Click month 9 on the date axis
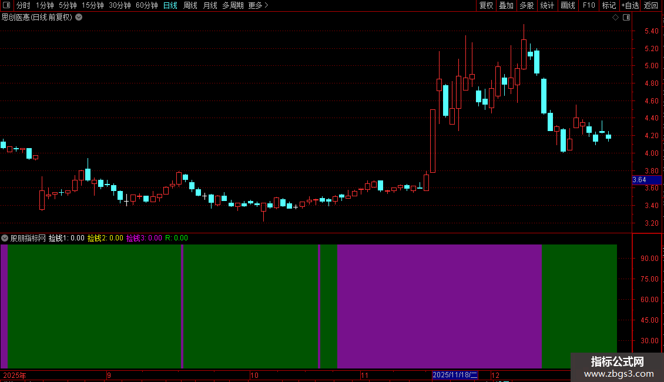The image size is (664, 382). tap(109, 375)
